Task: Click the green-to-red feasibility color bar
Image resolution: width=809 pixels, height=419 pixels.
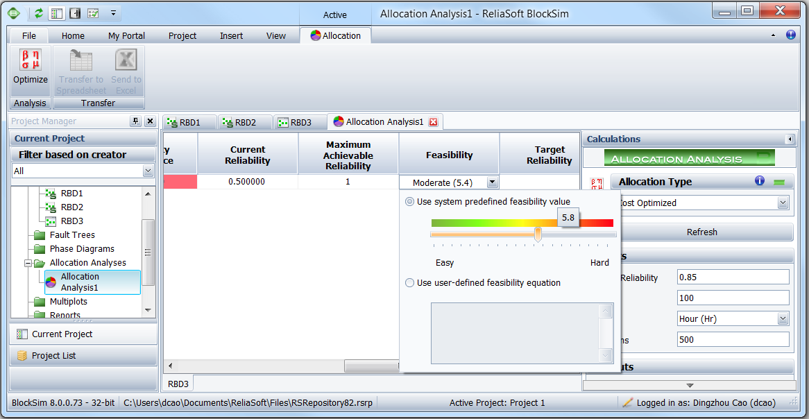Action: point(522,223)
